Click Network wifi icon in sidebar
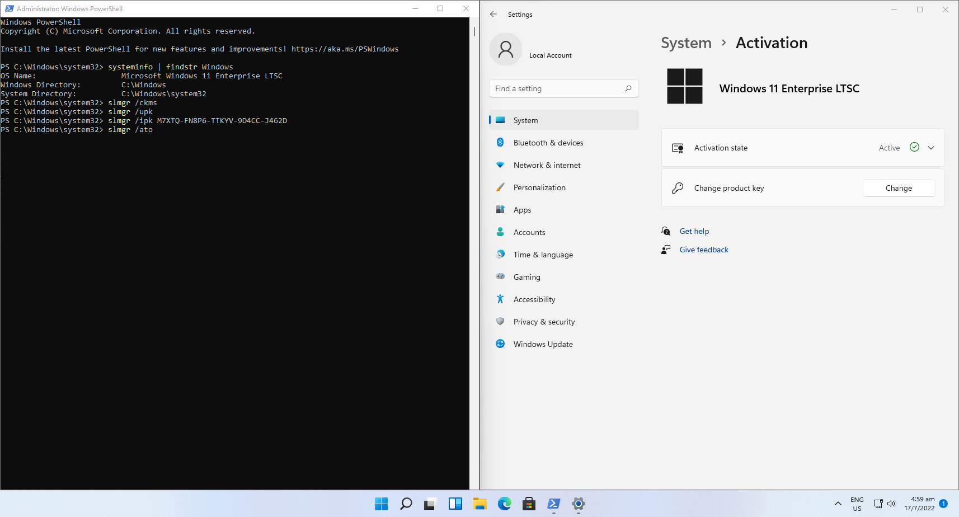The height and width of the screenshot is (517, 959). tap(500, 164)
